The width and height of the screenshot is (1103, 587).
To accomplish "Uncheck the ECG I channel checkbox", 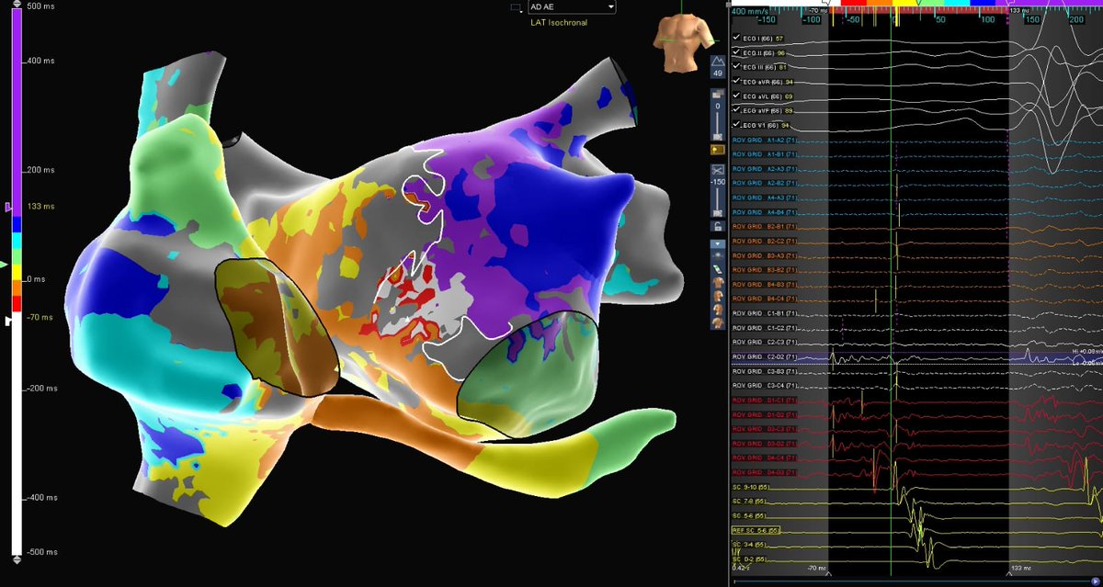I will click(x=736, y=39).
